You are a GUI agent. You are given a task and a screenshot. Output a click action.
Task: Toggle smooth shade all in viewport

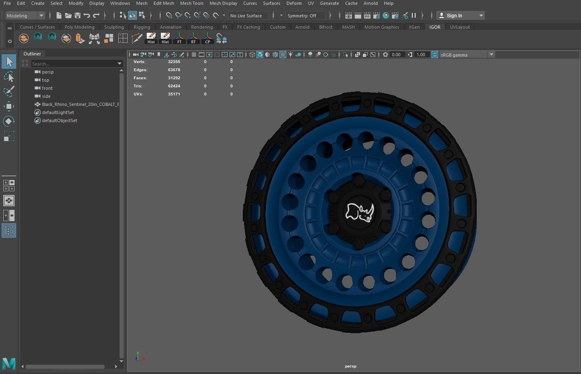[x=260, y=55]
